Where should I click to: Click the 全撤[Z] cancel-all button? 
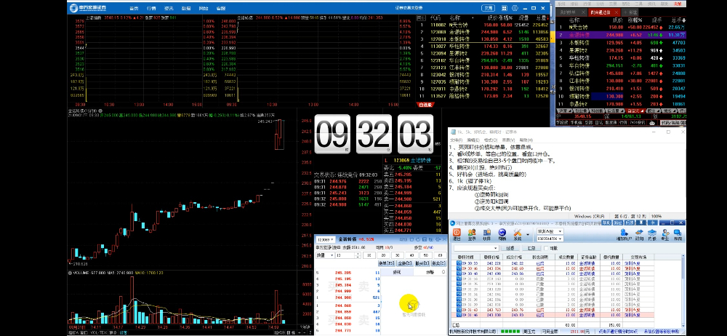405,263
